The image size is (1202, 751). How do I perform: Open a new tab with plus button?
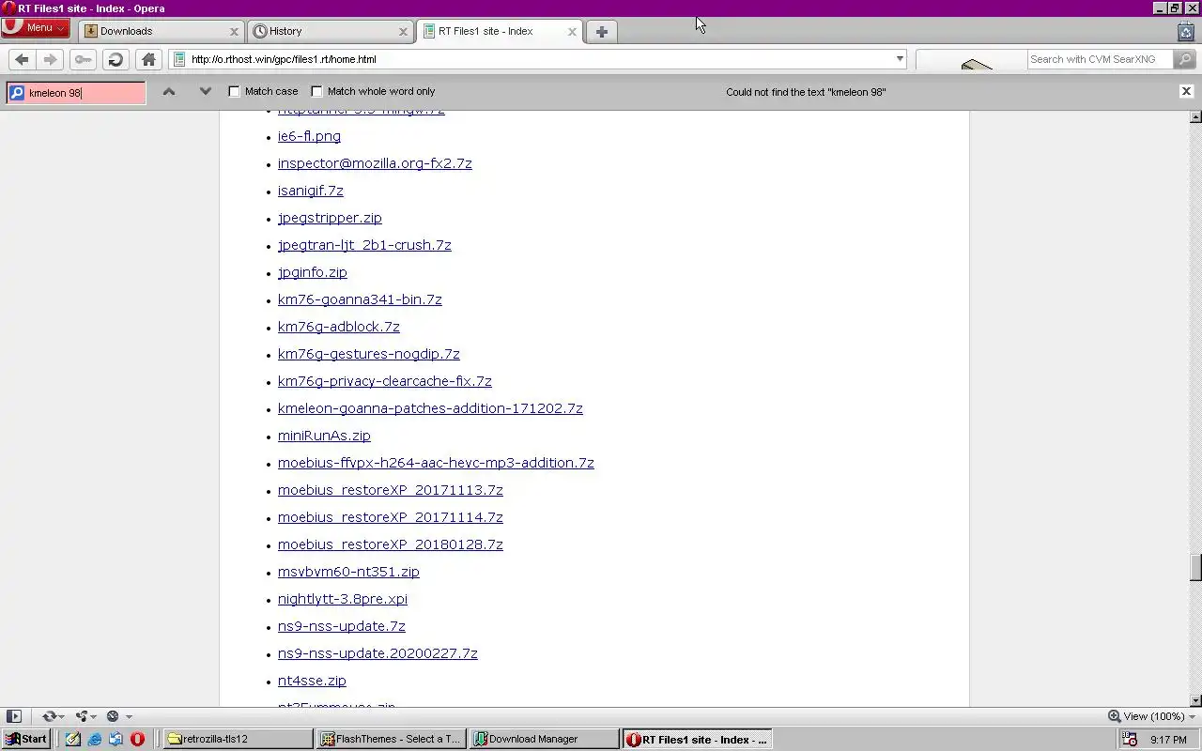pyautogui.click(x=602, y=31)
